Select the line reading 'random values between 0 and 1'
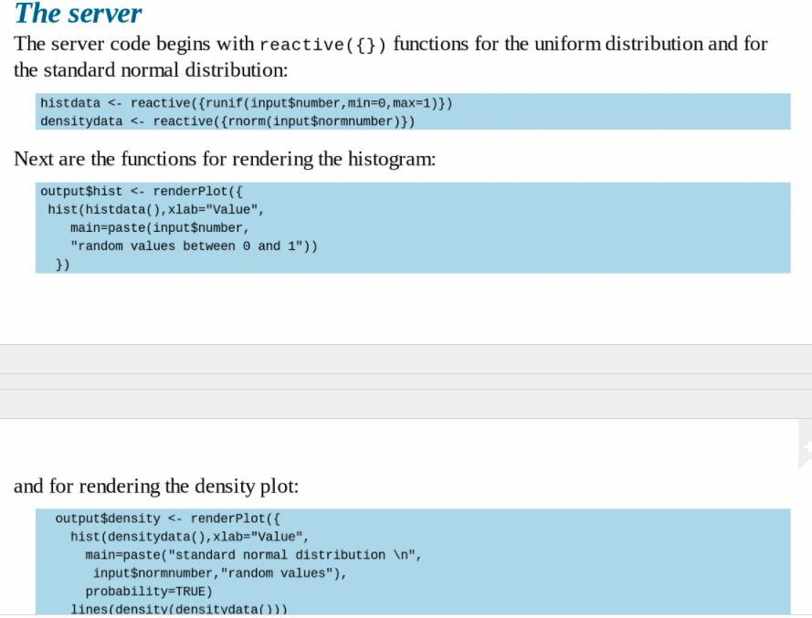 (x=196, y=246)
